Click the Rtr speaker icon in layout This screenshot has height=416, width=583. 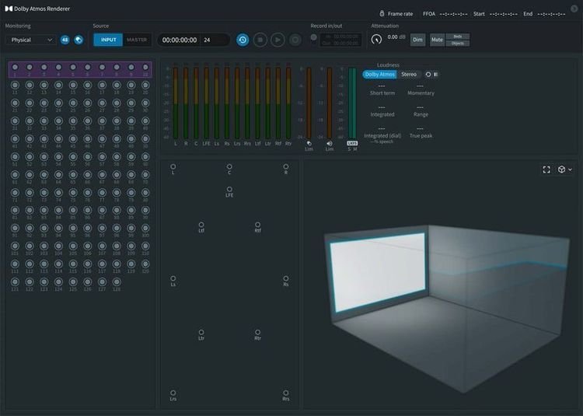257,332
